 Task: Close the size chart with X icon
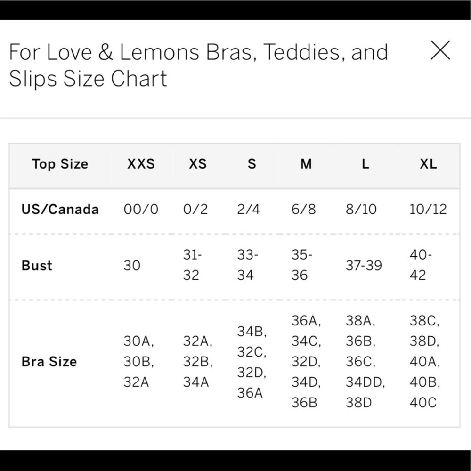[440, 50]
